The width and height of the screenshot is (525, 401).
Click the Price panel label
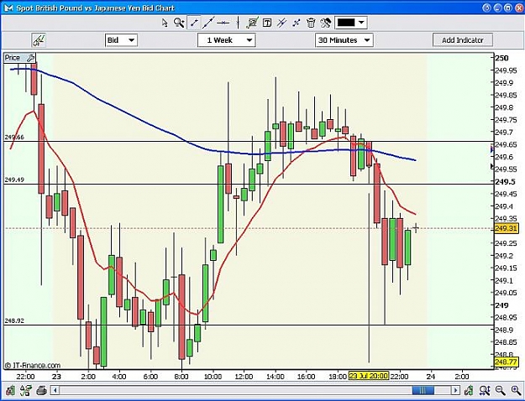pos(13,58)
